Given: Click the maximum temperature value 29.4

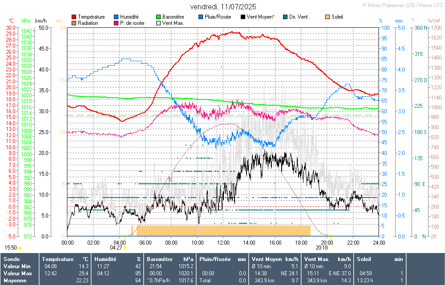Looking at the screenshot, I should pyautogui.click(x=84, y=273).
